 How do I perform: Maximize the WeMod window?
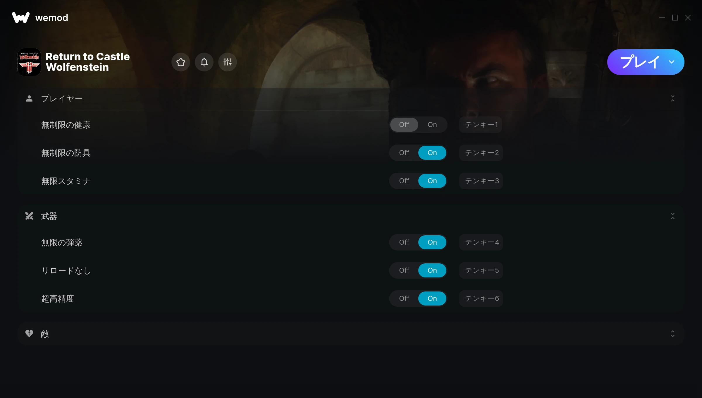(675, 18)
